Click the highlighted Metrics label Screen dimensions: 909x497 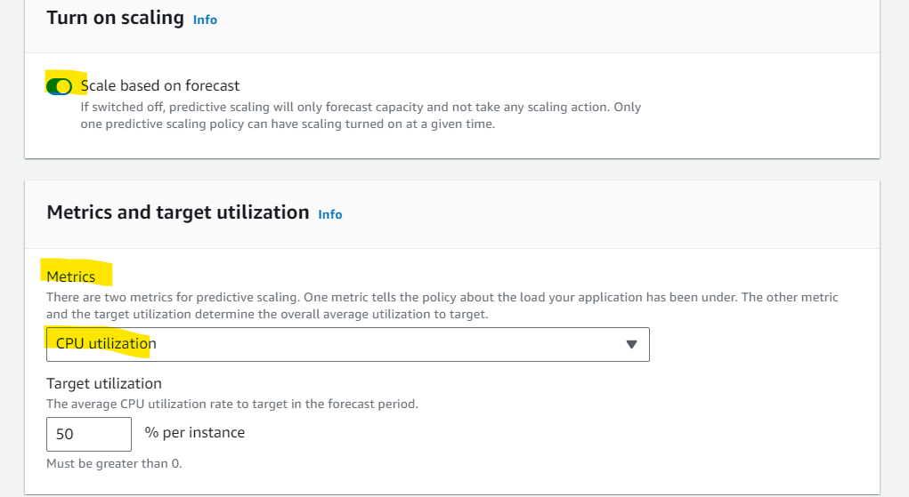pos(70,277)
